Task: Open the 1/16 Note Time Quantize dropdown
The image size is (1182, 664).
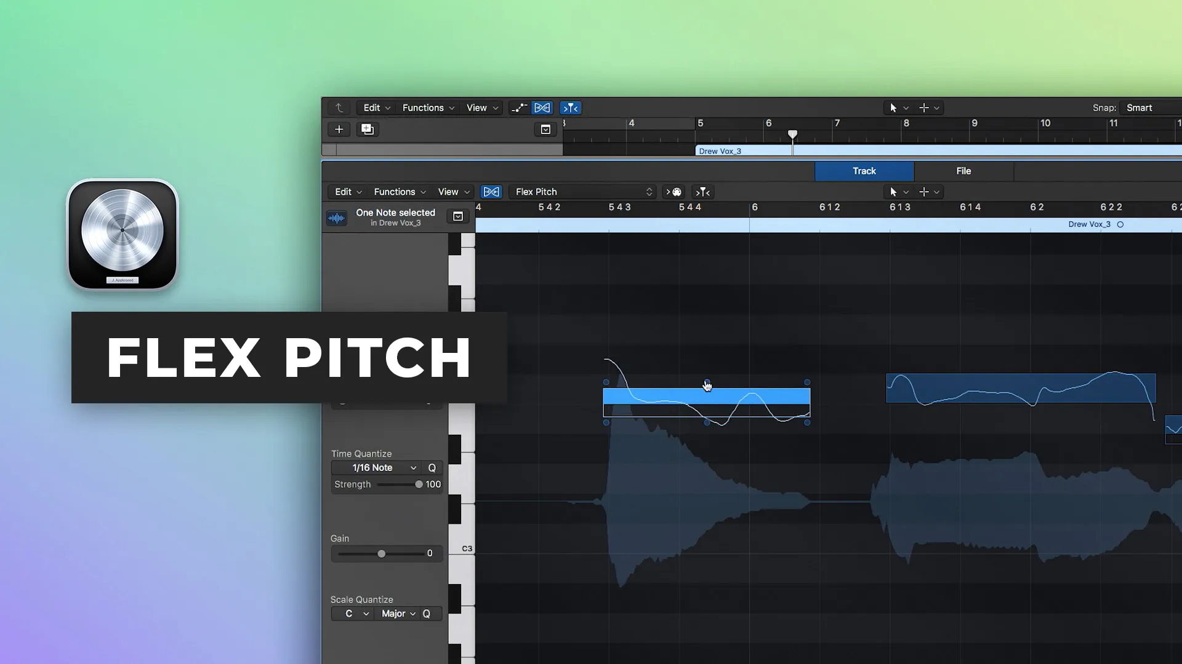Action: pos(377,468)
